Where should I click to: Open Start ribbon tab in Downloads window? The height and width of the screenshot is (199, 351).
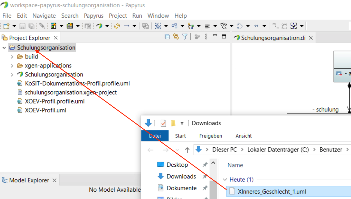pos(180,136)
